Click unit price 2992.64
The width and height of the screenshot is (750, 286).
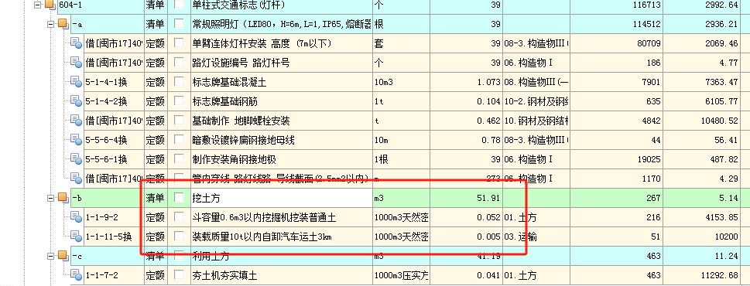pos(722,5)
